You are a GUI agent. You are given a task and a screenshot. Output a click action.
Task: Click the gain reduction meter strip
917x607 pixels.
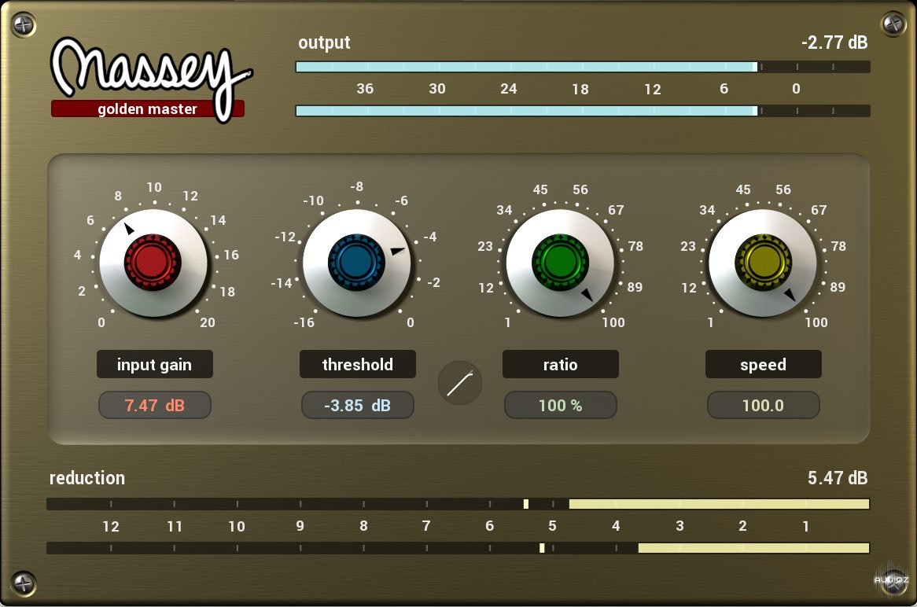pos(456,503)
